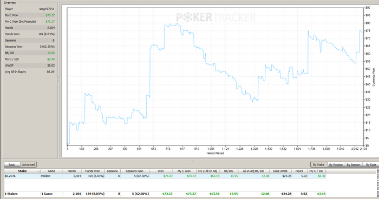This screenshot has width=379, height=199.
Task: Select the $0.25 NL stake row
Action: [165, 176]
